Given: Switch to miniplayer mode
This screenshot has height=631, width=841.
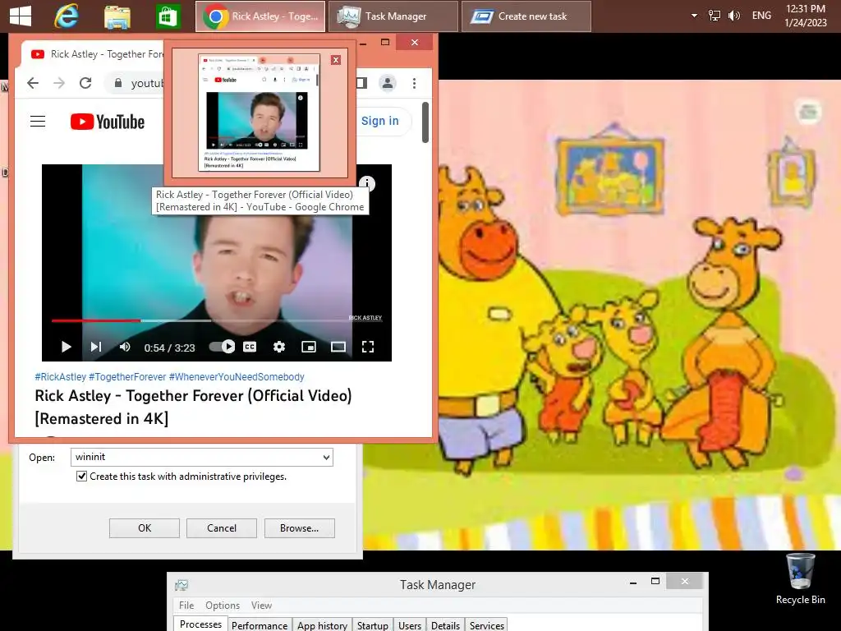Looking at the screenshot, I should (x=309, y=347).
